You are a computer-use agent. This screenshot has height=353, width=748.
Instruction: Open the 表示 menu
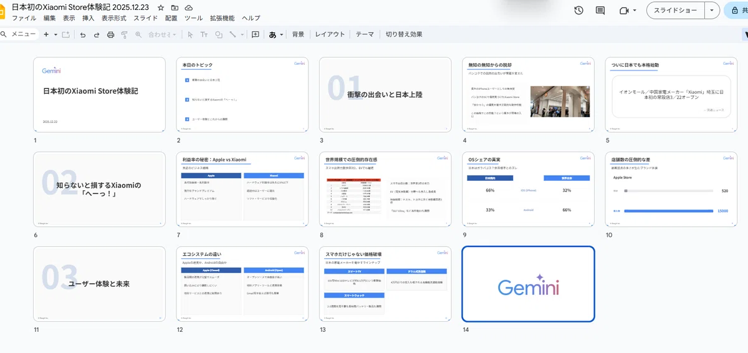tap(69, 18)
